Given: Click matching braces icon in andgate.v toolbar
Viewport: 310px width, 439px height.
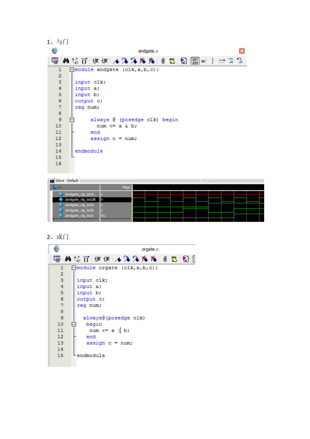Looking at the screenshot, I should (x=84, y=61).
